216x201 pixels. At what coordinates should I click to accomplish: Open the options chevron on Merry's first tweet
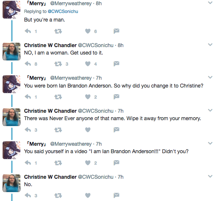click(210, 3)
